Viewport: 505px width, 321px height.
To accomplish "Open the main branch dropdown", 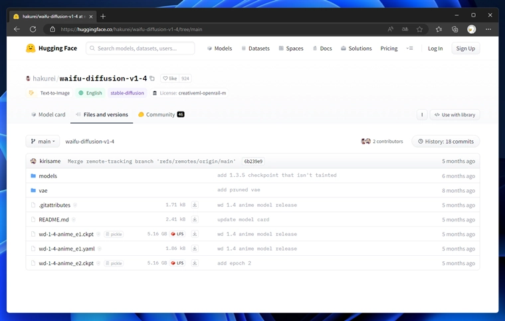I will 43,142.
